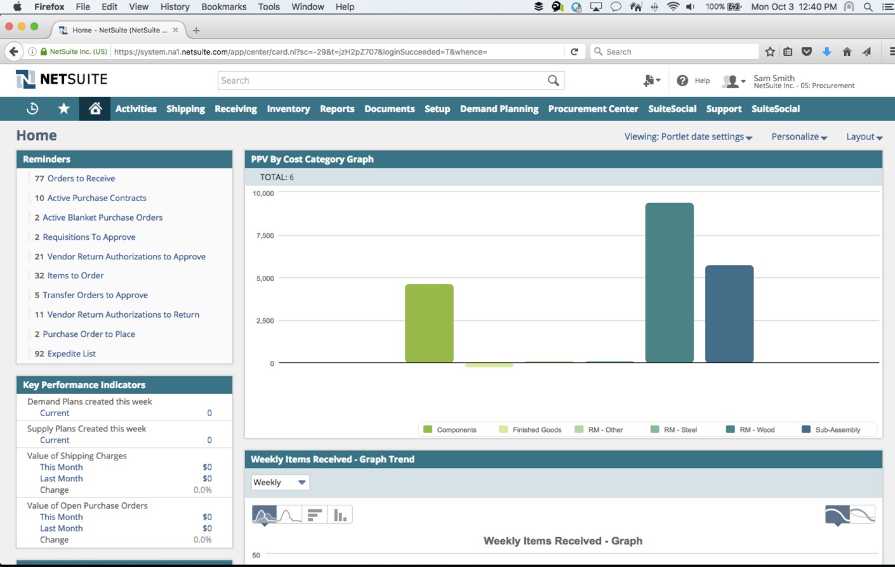Click the tall RM - Wood bar

[x=670, y=283]
